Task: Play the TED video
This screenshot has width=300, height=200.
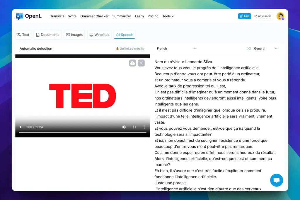Action: point(21,127)
